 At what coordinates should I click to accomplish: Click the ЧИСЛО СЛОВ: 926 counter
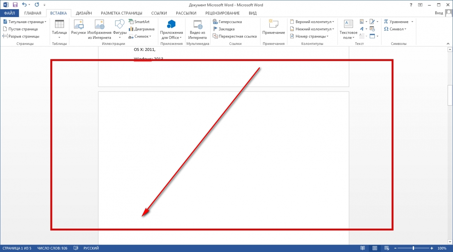(52, 248)
